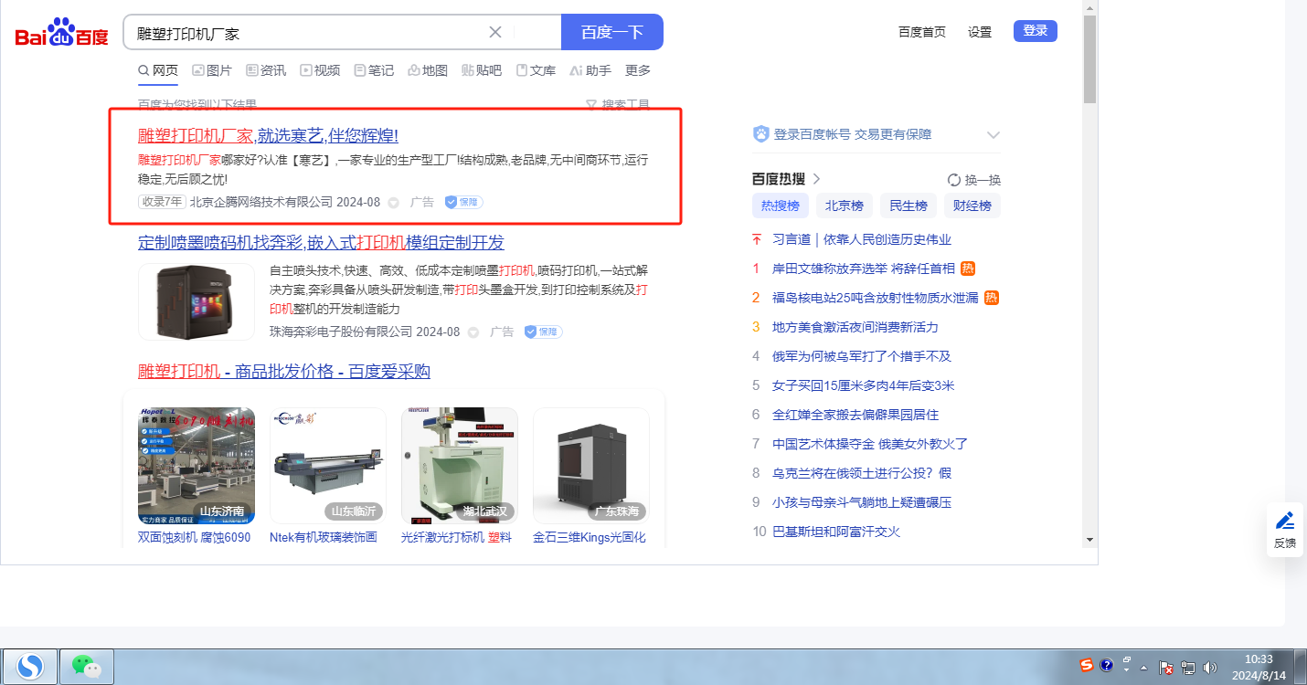This screenshot has height=685, width=1307.
Task: Expand the 更多 menu
Action: tap(638, 70)
